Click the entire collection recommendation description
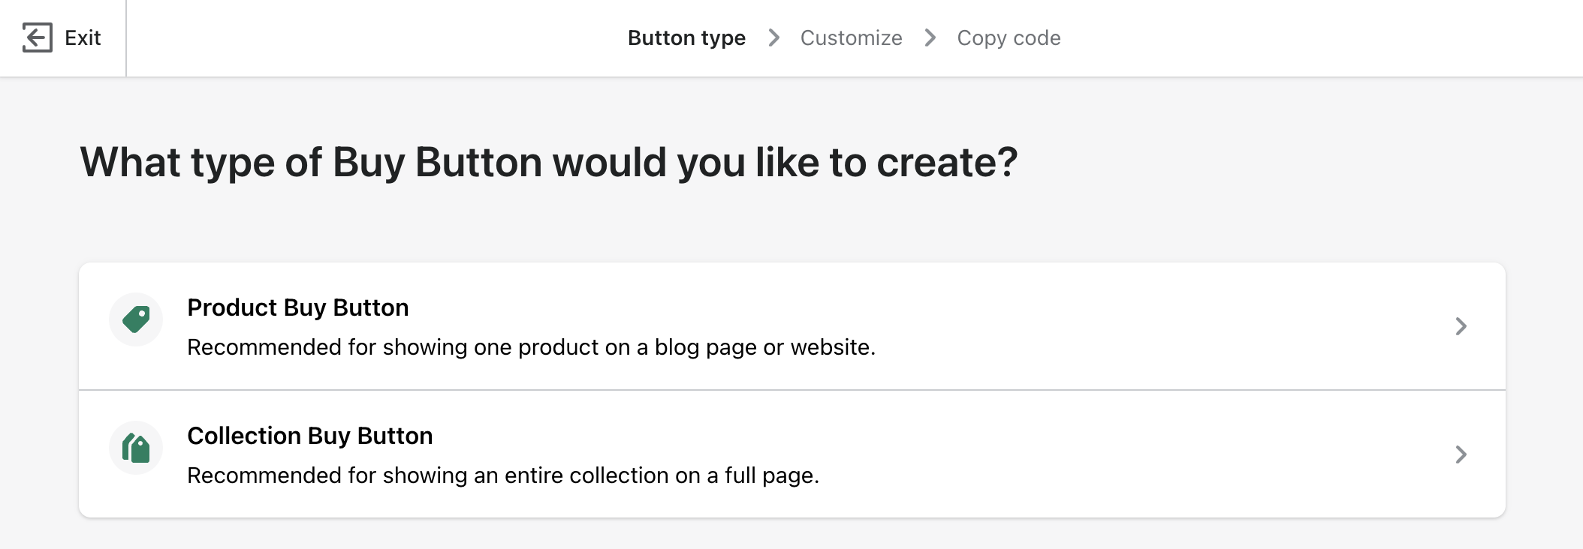This screenshot has height=549, width=1583. [x=502, y=475]
